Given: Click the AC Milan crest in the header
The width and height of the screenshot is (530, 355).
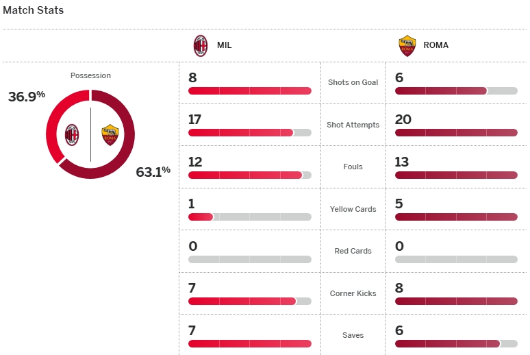Looking at the screenshot, I should pyautogui.click(x=201, y=46).
